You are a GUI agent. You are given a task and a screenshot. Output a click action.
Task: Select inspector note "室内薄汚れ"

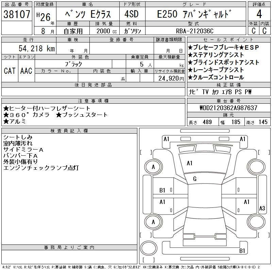point(18,143)
